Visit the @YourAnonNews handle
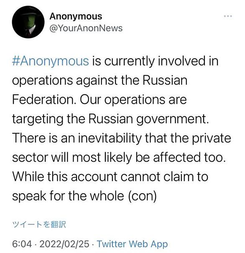 [x=86, y=28]
